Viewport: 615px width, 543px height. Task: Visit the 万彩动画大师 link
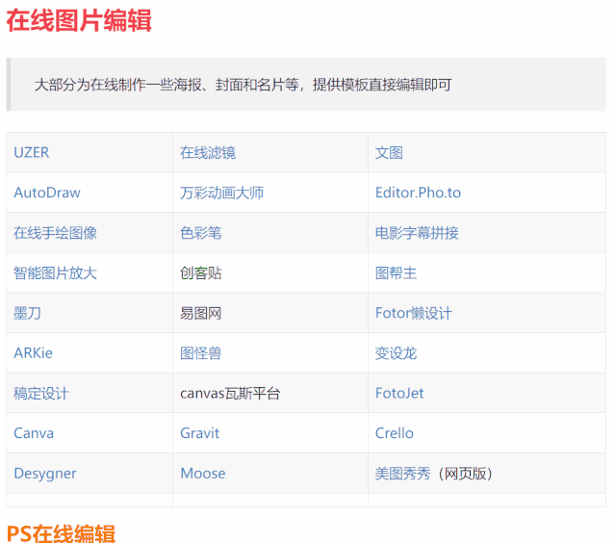(221, 193)
